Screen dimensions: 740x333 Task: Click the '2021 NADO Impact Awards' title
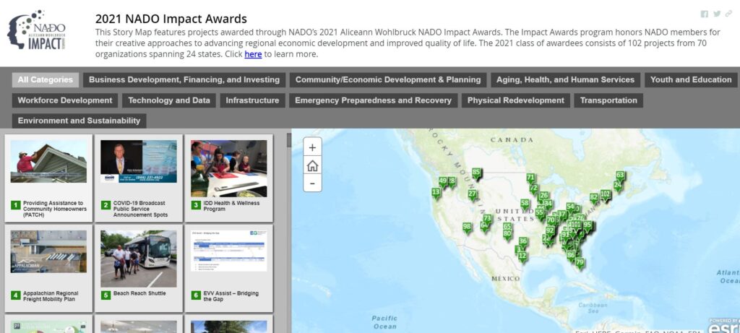pyautogui.click(x=171, y=19)
